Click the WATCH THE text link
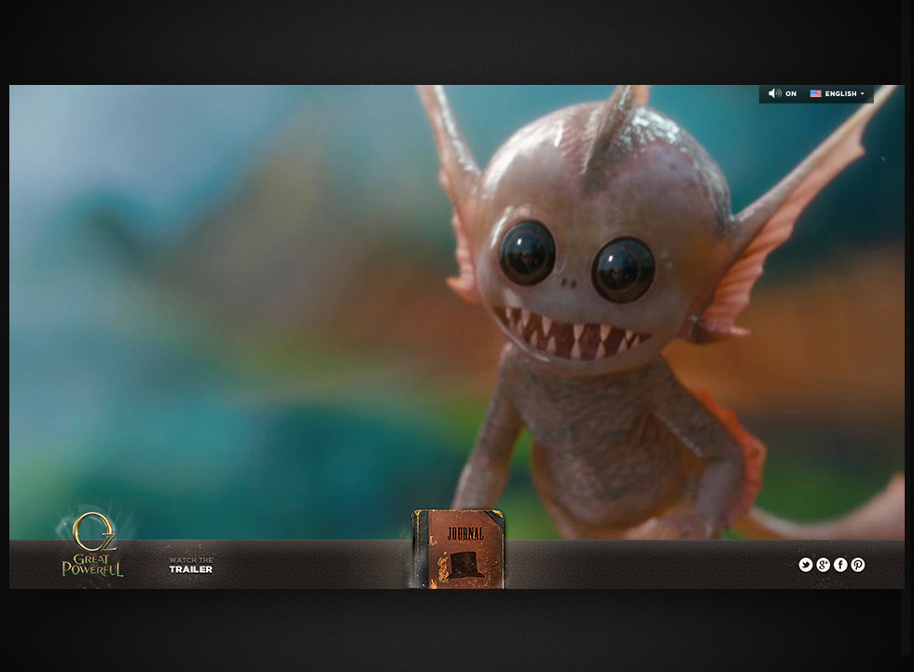Viewport: 914px width, 672px height. click(190, 560)
